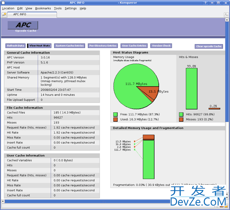Image resolution: width=230 pixels, height=210 pixels.
Task: Open User Cache Entries
Action: pyautogui.click(x=134, y=46)
